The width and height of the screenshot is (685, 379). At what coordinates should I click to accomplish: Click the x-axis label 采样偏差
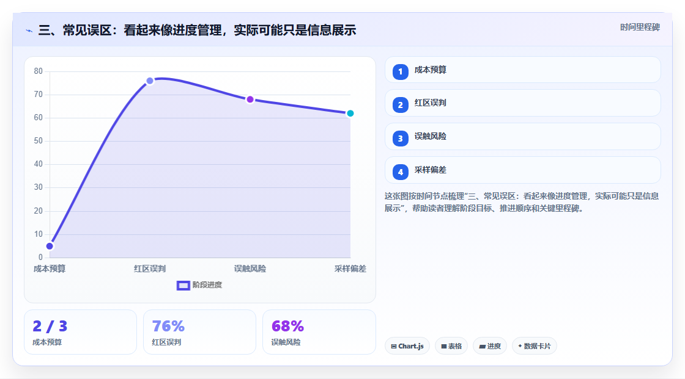click(350, 269)
